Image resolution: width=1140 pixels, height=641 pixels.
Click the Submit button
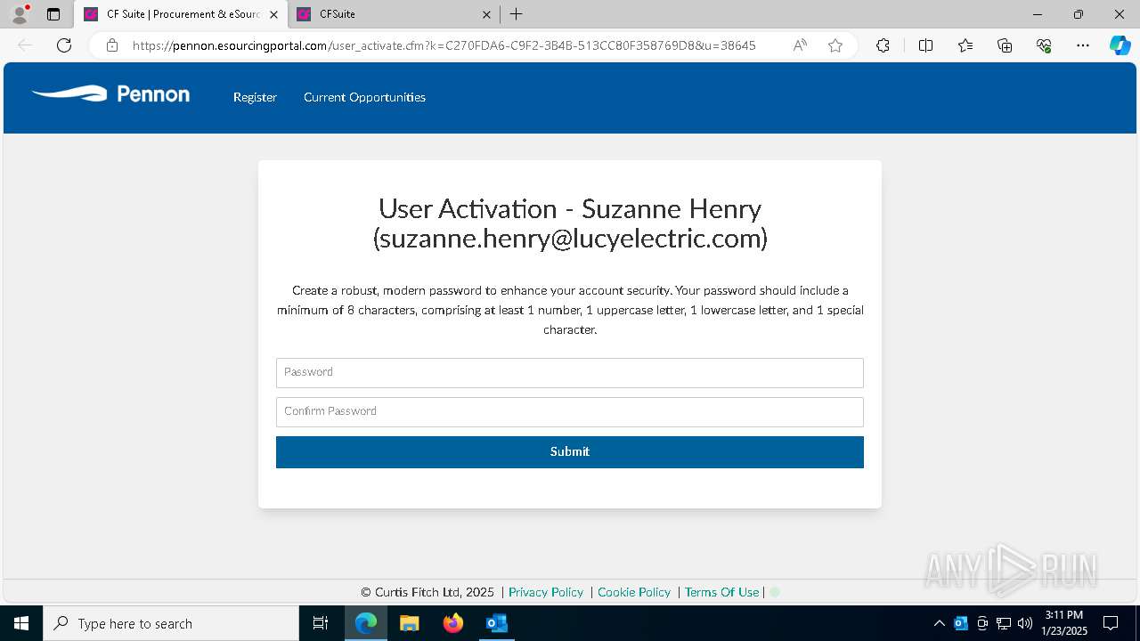point(570,452)
